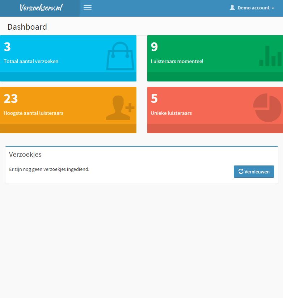Screen dimensions: 283x298
Task: Click the number 5 on the red card
Action: 154,98
